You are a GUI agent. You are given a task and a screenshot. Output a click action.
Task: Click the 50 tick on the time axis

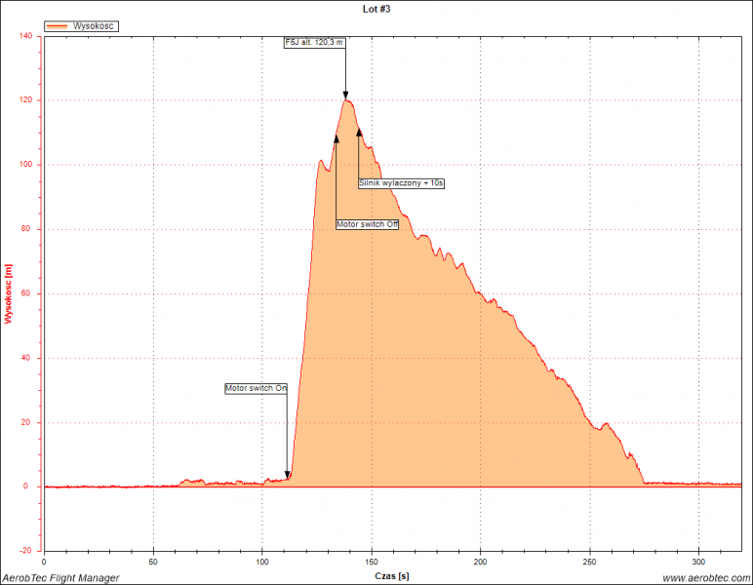(153, 563)
